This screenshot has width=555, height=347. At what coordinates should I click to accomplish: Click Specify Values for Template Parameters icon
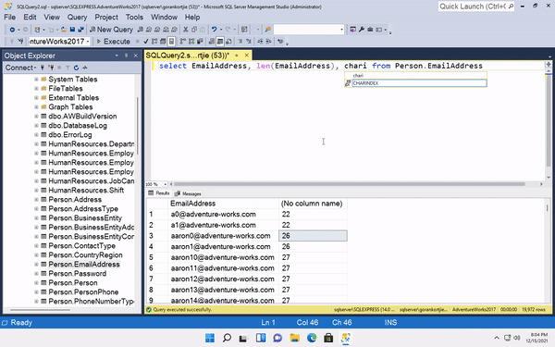280,42
